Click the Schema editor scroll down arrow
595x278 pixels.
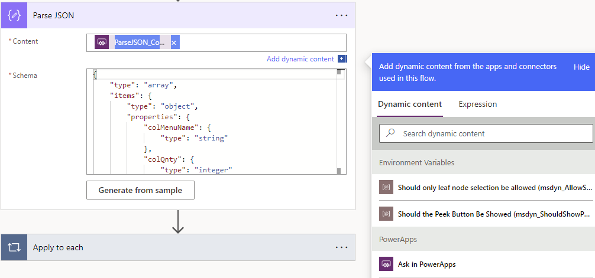click(x=339, y=171)
